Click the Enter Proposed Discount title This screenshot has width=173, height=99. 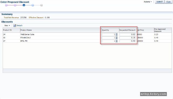click(x=15, y=2)
